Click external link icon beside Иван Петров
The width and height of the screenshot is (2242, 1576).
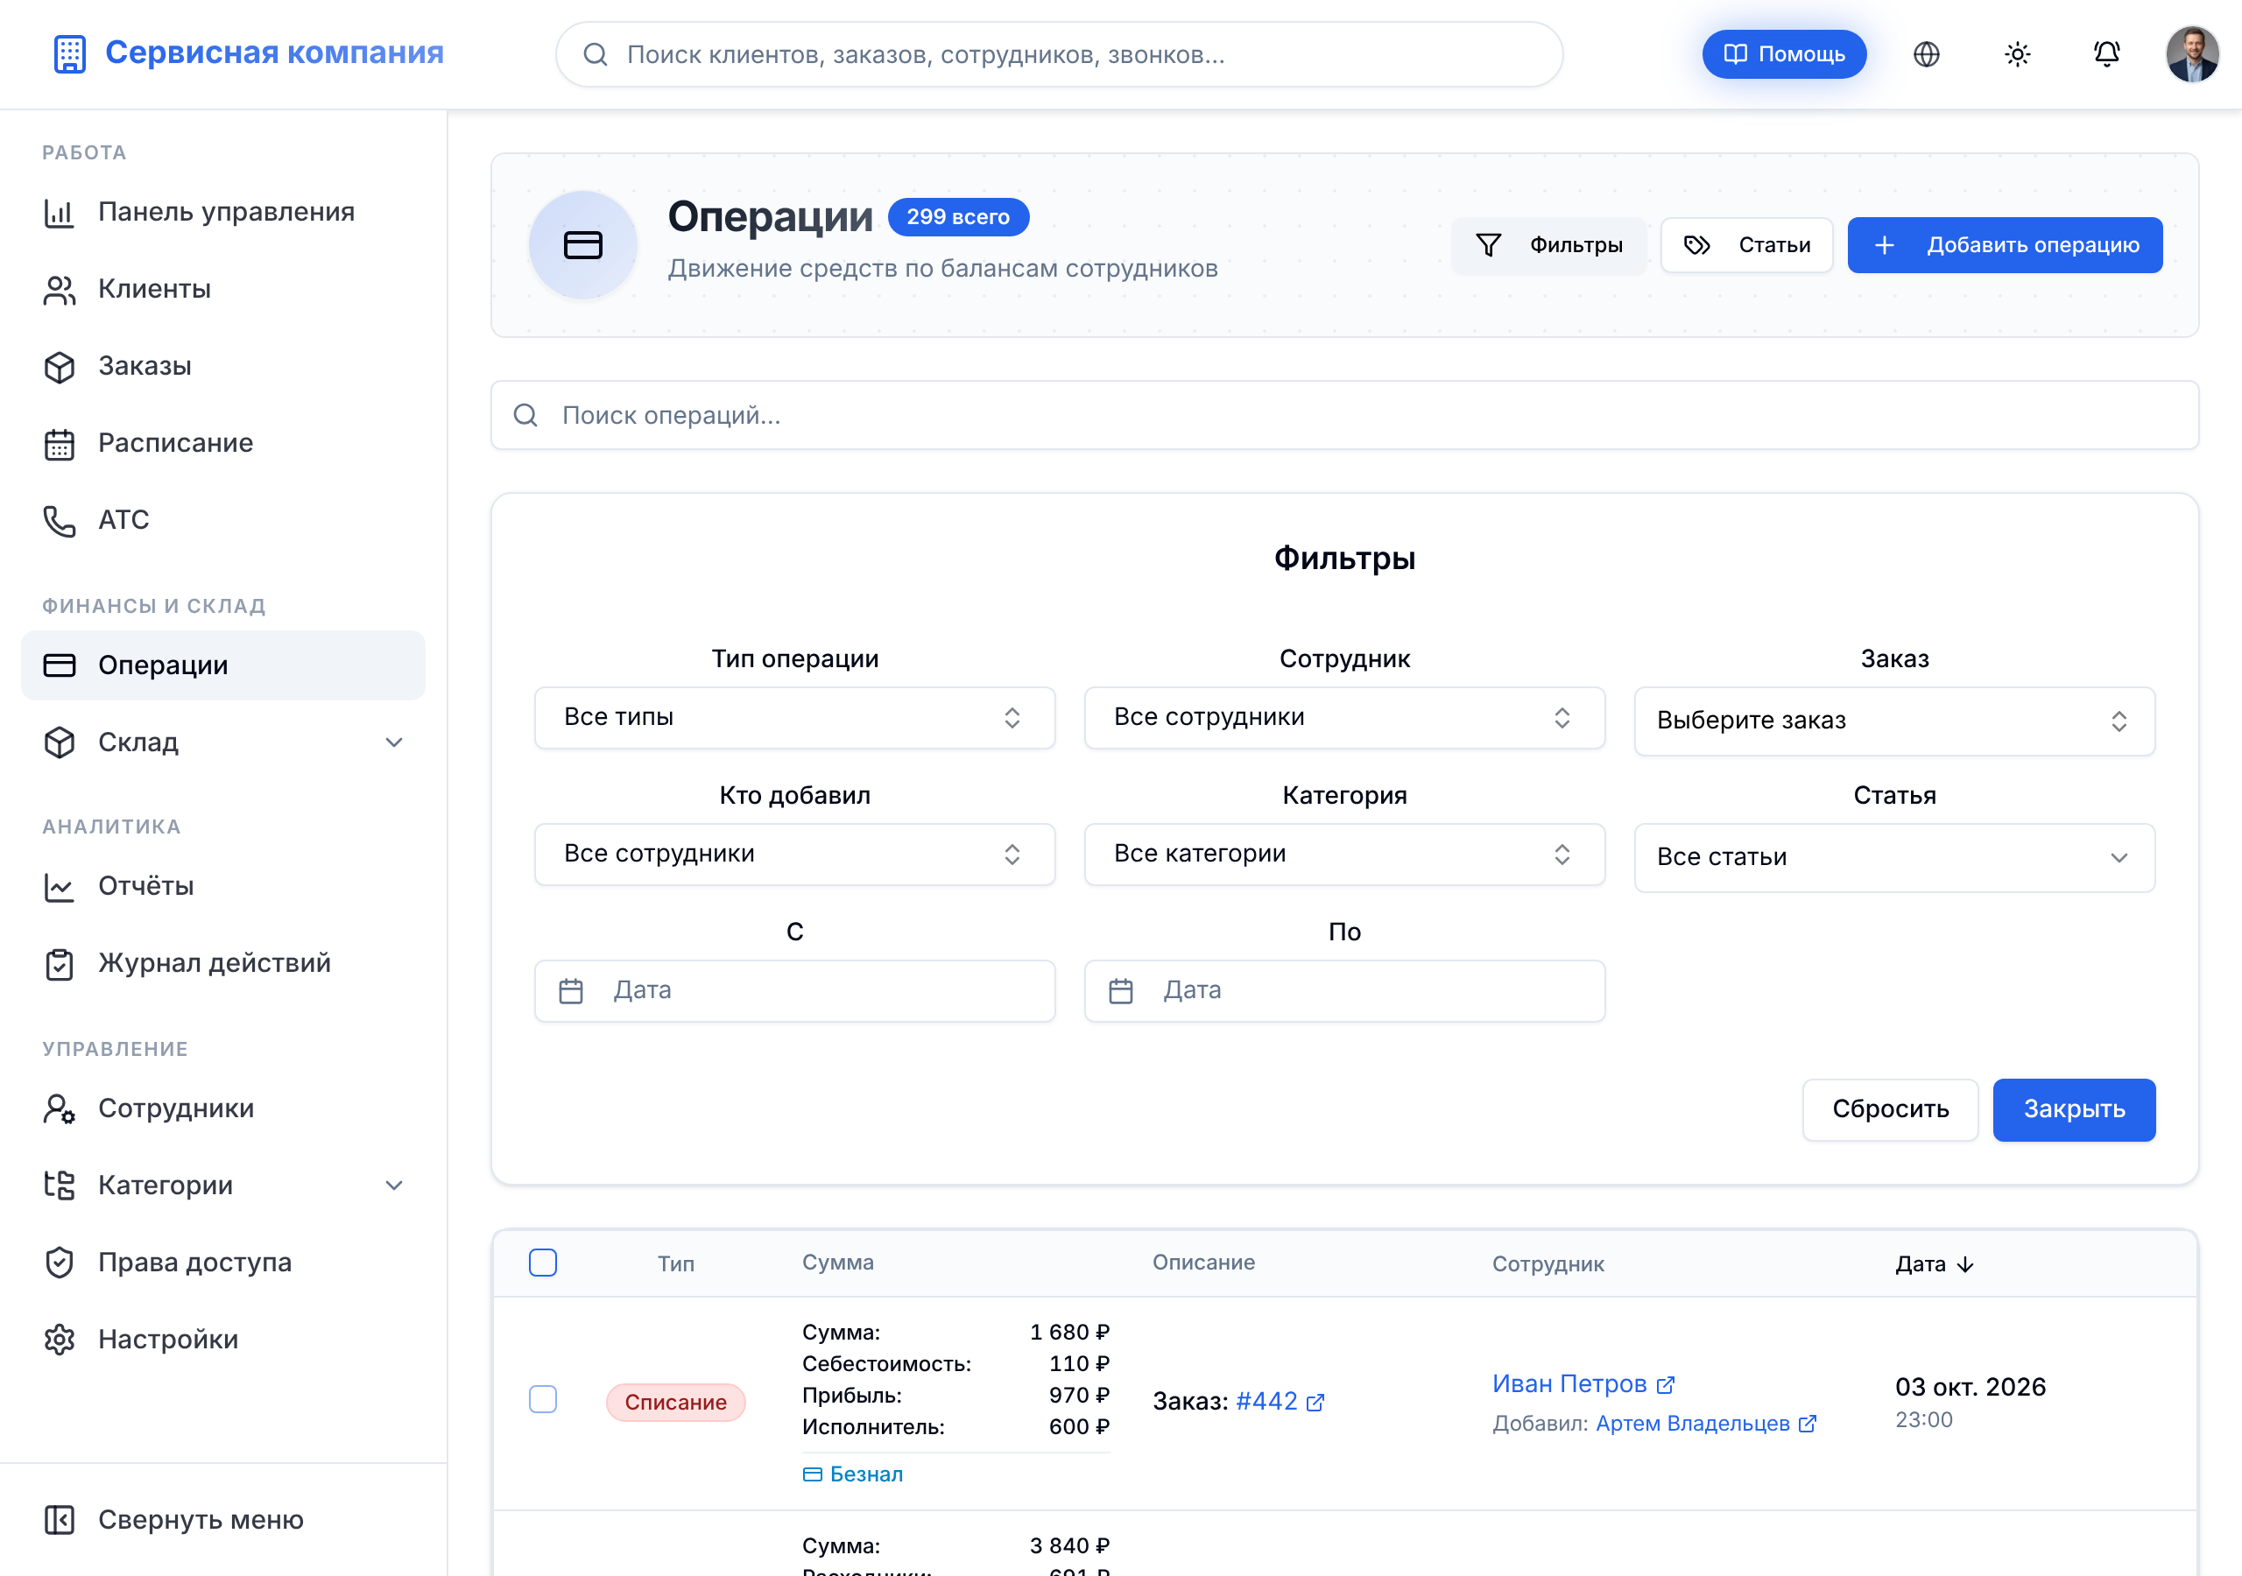click(1665, 1384)
